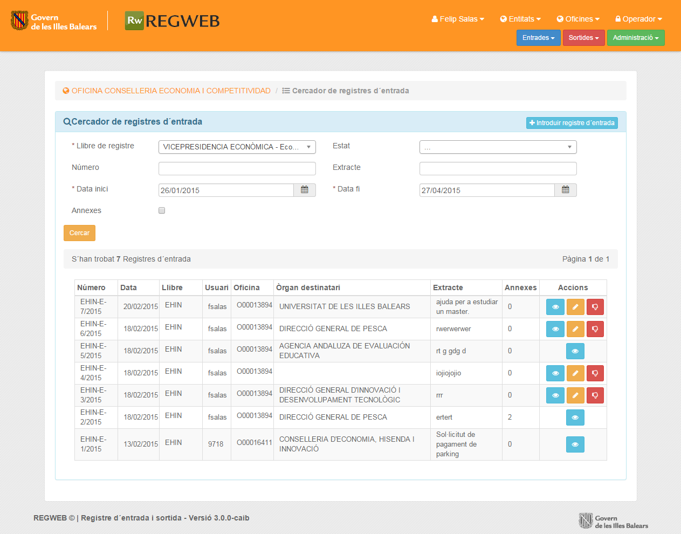This screenshot has width=681, height=534.
Task: Open eye view icon for EHIN-E-5/2015
Action: coord(575,351)
